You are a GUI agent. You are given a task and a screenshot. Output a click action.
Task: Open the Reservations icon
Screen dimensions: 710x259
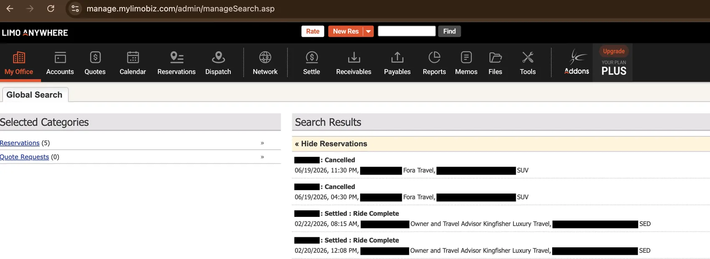click(x=177, y=58)
